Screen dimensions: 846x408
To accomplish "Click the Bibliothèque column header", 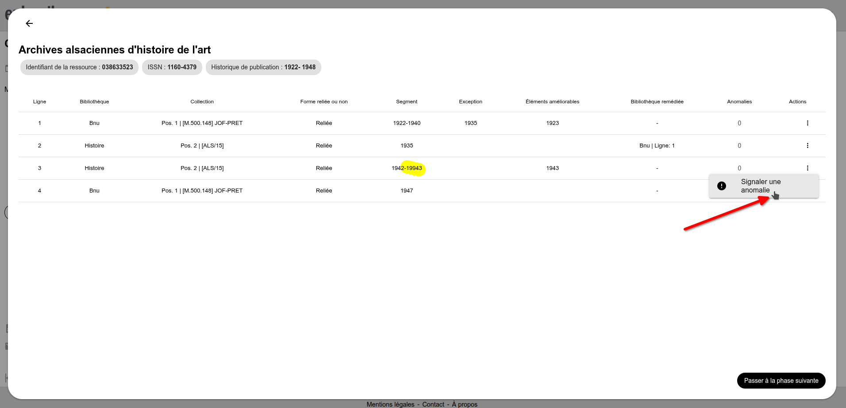I will pos(94,102).
